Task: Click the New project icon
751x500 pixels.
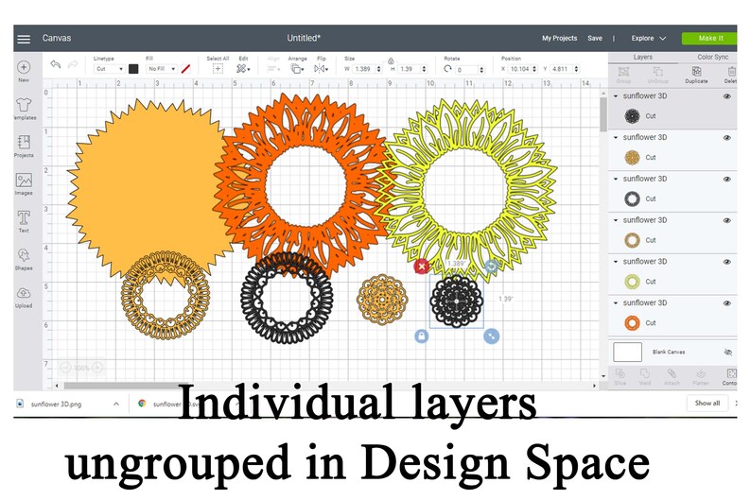Action: tap(24, 67)
